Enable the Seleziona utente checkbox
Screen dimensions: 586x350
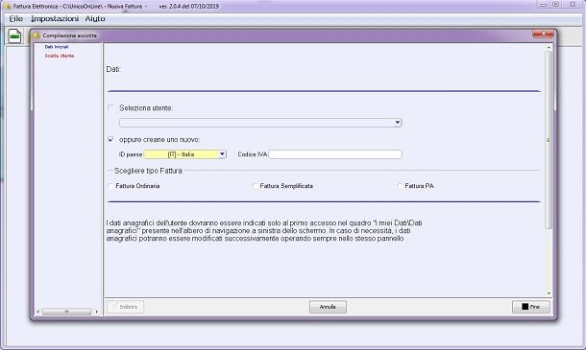point(110,107)
